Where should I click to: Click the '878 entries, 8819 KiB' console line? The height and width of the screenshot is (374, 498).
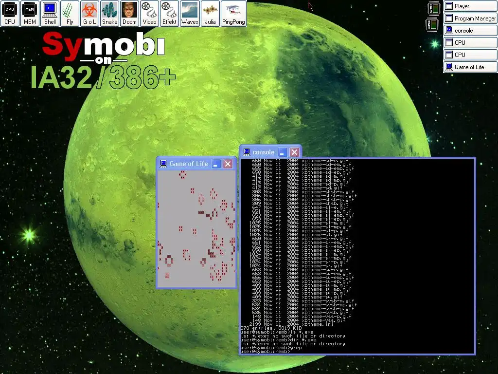click(x=271, y=328)
